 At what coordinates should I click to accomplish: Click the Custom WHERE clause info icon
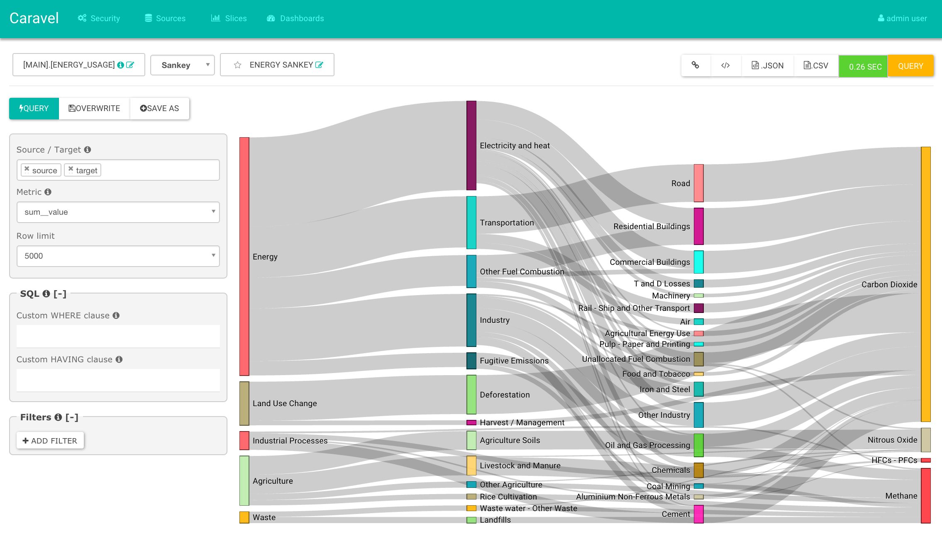[x=116, y=315]
